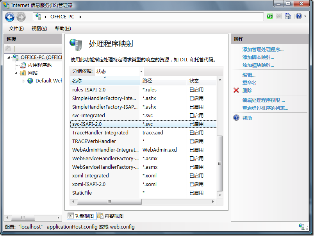This screenshot has width=314, height=236.
Task: Click 添加管理处理程序 link
Action: pos(263,49)
